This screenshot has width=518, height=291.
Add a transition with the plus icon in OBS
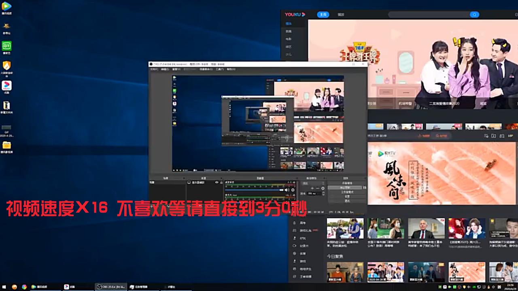point(312,188)
